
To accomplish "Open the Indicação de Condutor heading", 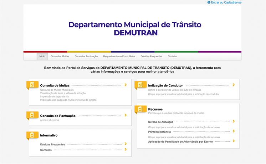I will pyautogui.click(x=165, y=85).
